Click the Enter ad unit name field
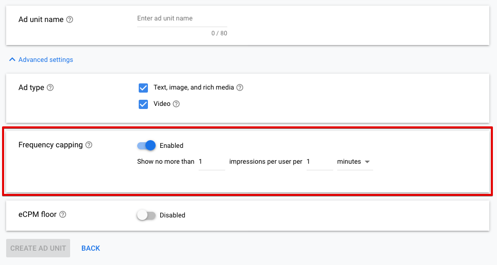The width and height of the screenshot is (497, 265). pyautogui.click(x=182, y=19)
